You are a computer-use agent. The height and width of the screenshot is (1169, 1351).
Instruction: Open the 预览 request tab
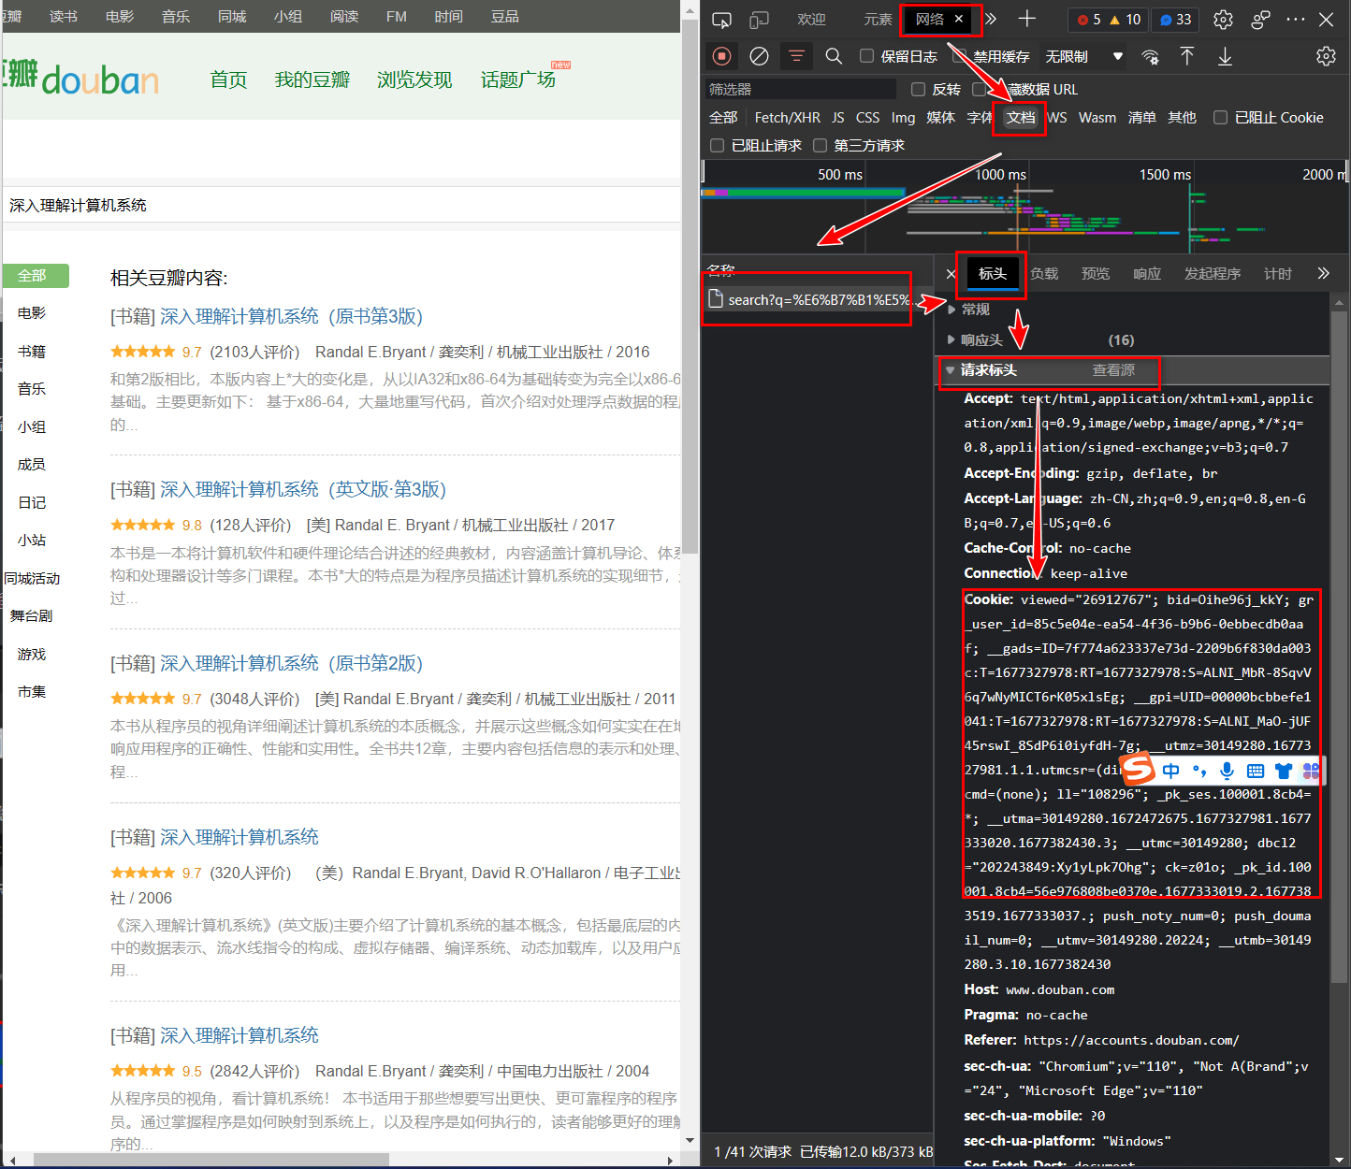pos(1096,273)
